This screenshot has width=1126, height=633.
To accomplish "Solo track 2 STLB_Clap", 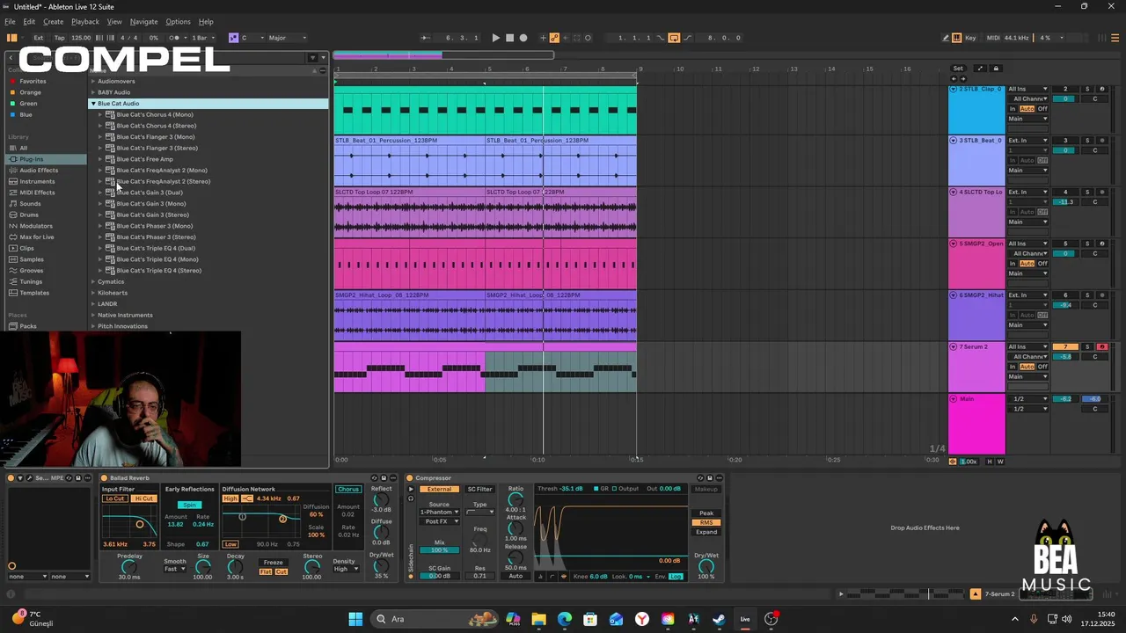I will [x=1087, y=89].
